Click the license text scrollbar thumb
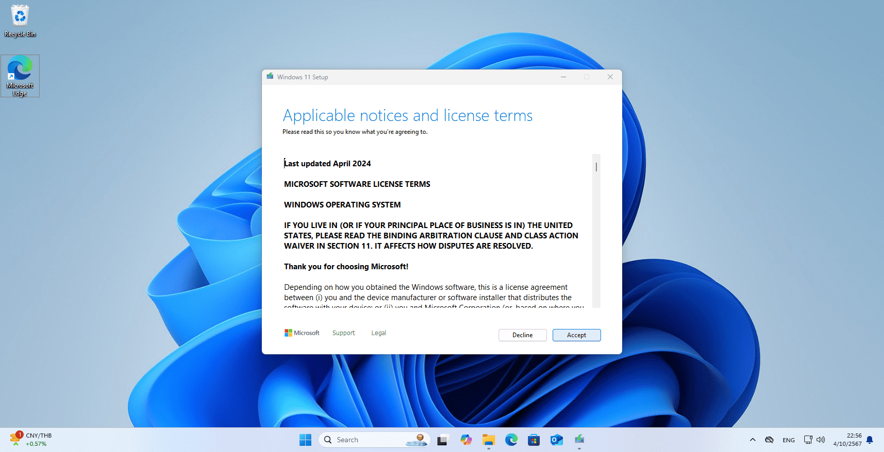This screenshot has width=884, height=452. [596, 167]
